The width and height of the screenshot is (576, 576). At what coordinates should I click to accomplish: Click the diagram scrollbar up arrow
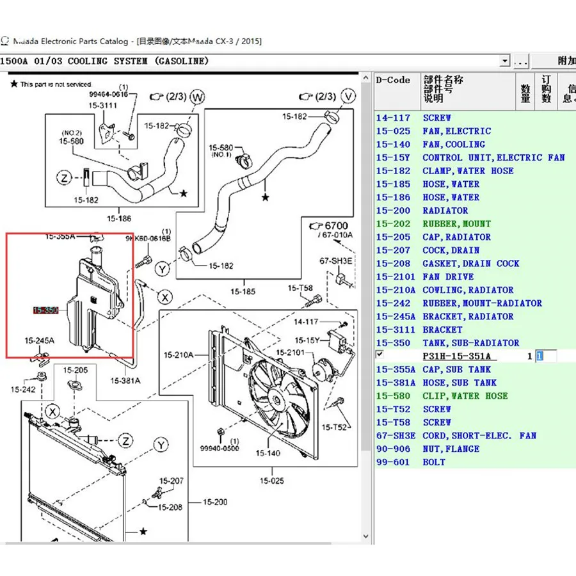pos(365,78)
